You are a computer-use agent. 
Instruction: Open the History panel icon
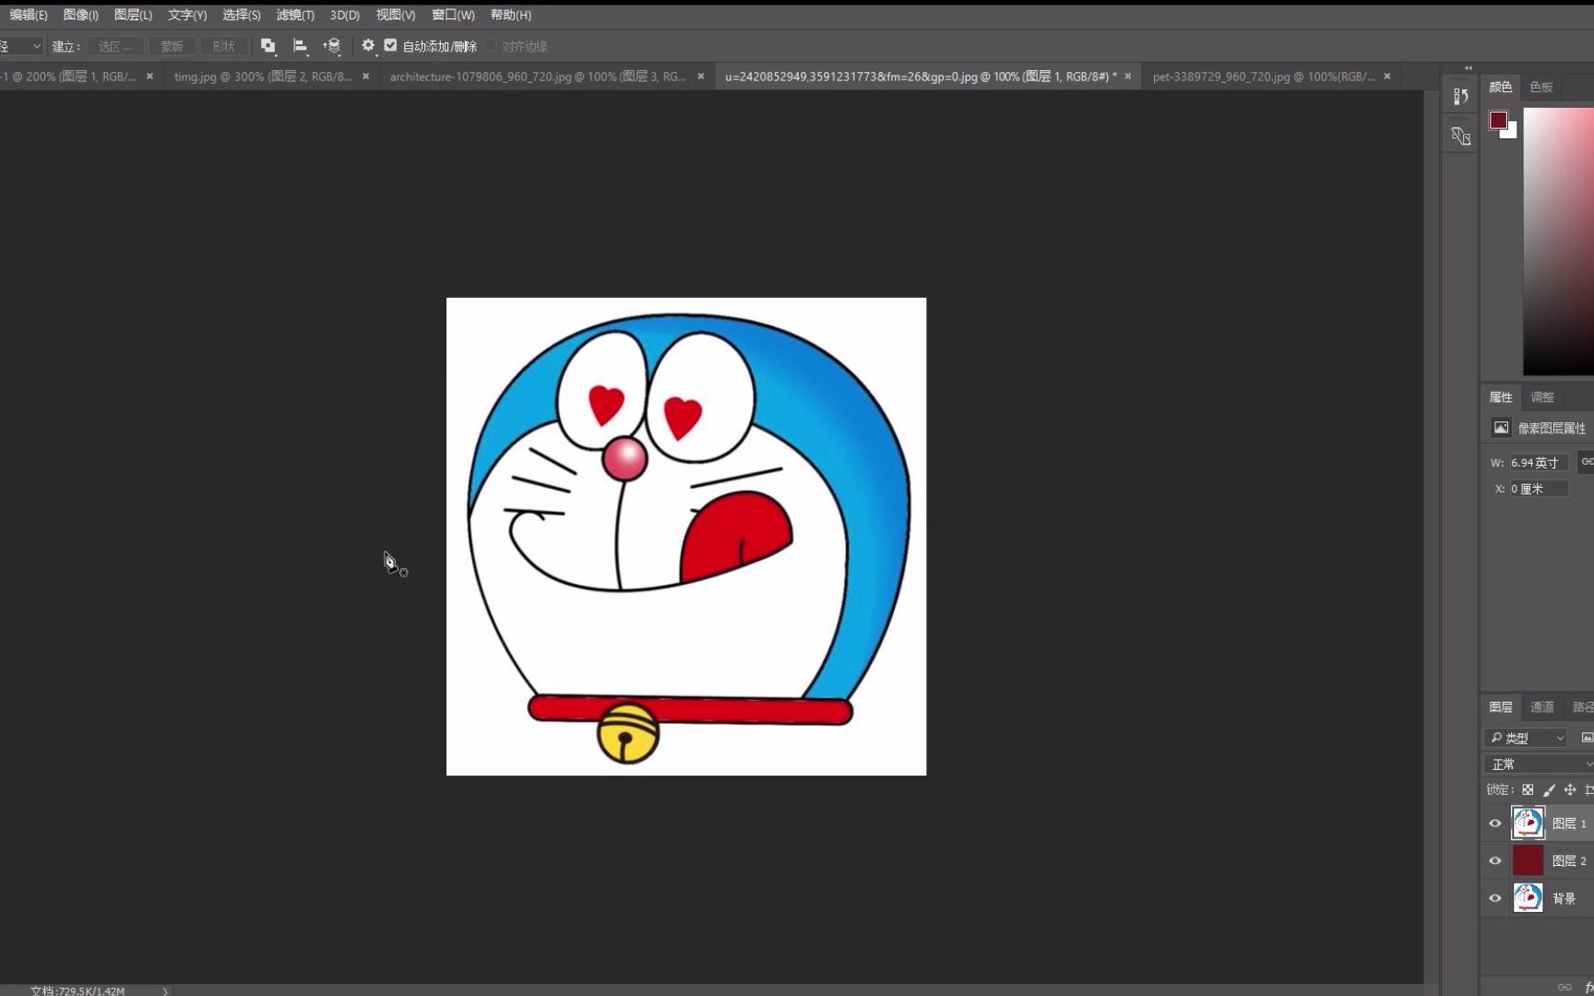pos(1460,97)
